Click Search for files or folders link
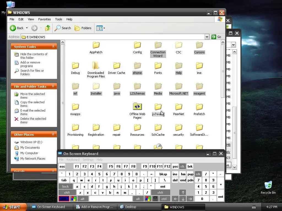282x211 pixels. [32, 72]
